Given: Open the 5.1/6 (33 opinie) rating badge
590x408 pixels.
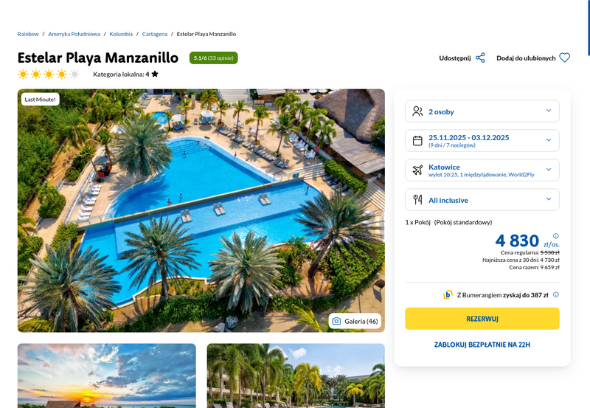Looking at the screenshot, I should (213, 58).
